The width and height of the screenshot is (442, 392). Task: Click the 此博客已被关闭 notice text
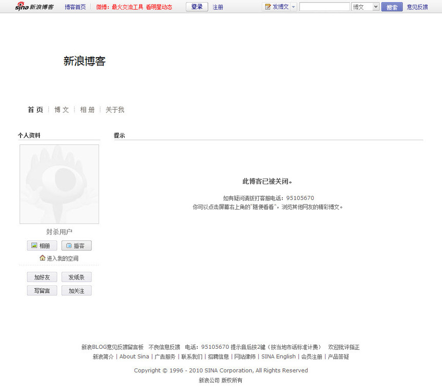267,181
